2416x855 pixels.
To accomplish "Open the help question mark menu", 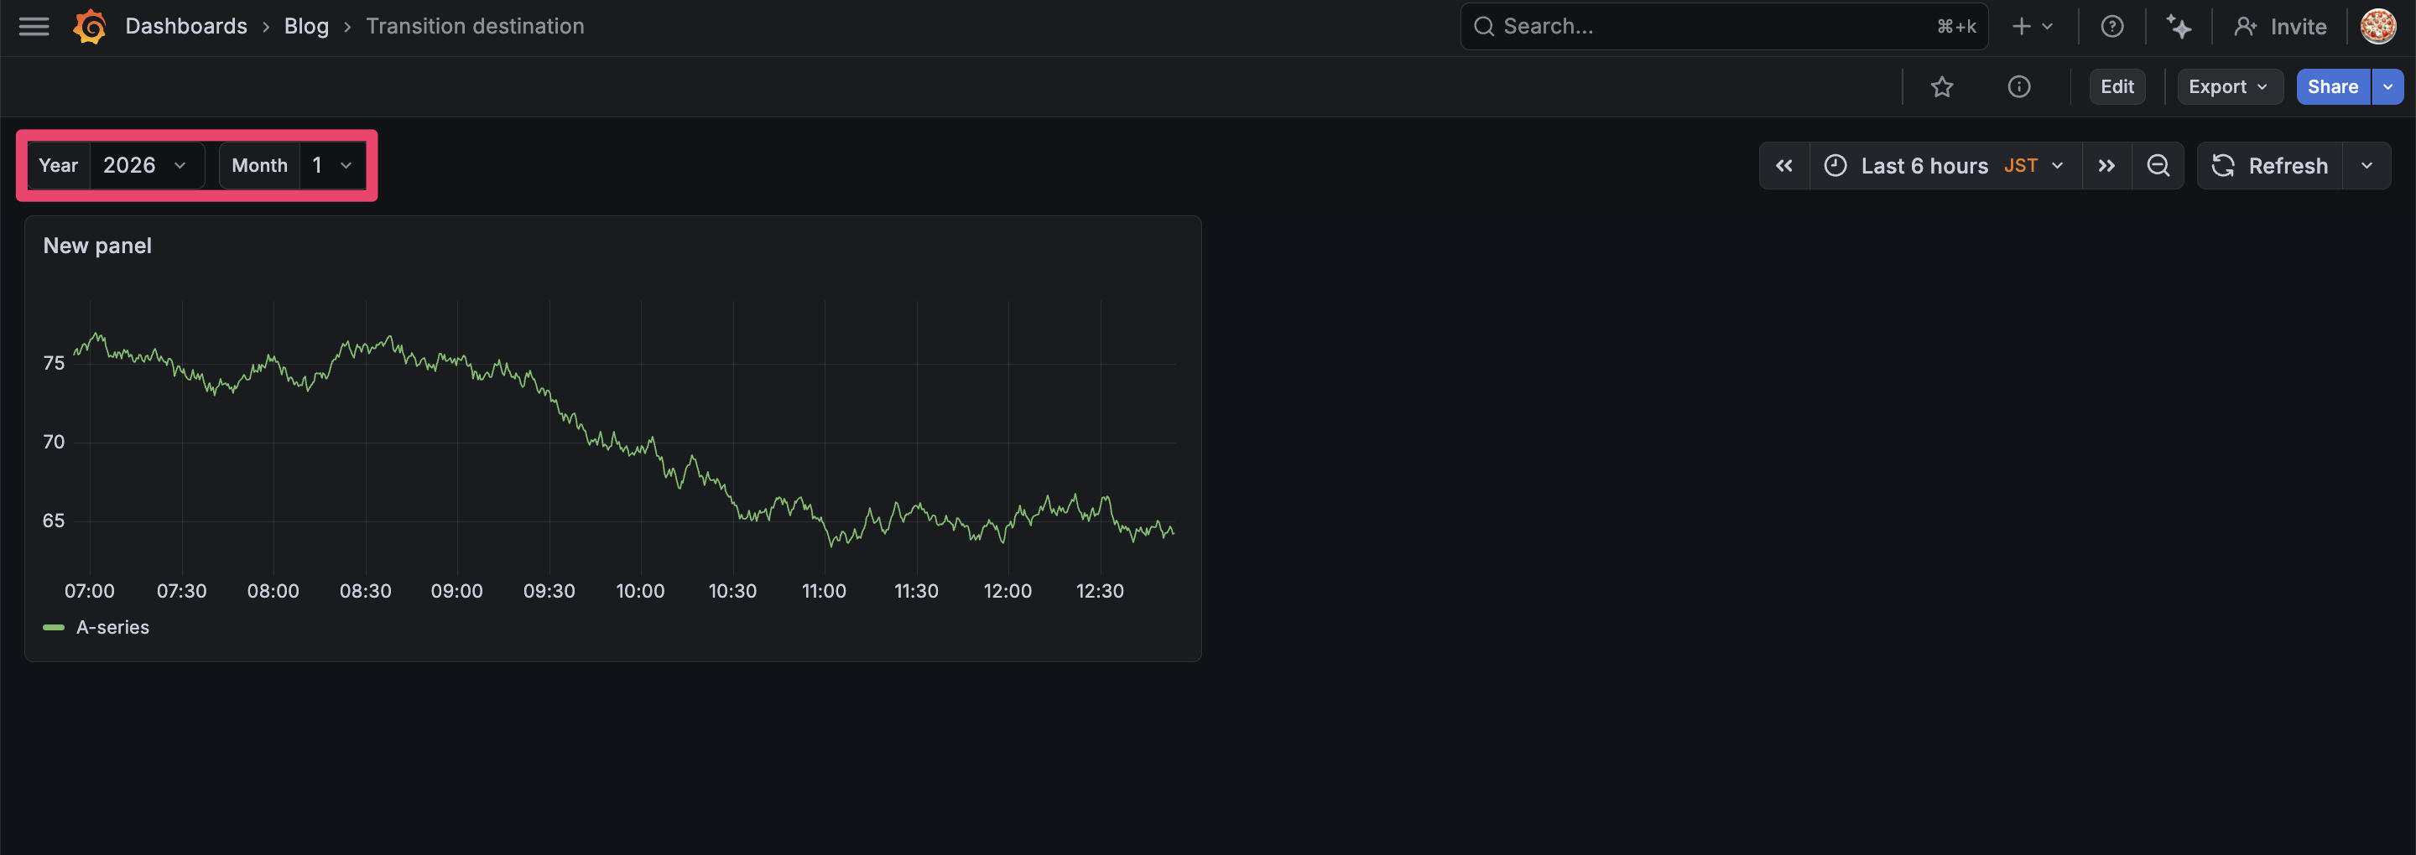I will [x=2111, y=26].
